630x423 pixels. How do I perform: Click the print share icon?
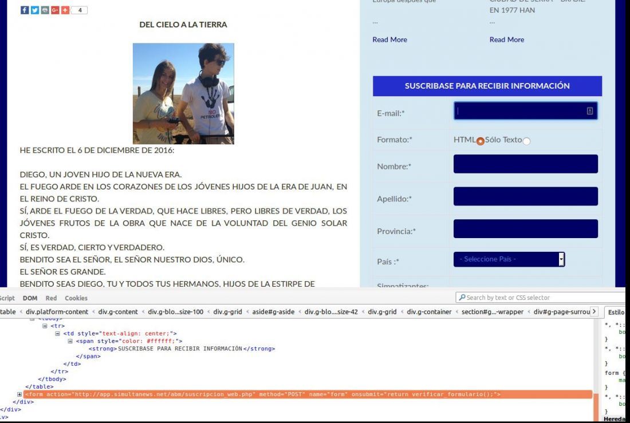coord(45,10)
